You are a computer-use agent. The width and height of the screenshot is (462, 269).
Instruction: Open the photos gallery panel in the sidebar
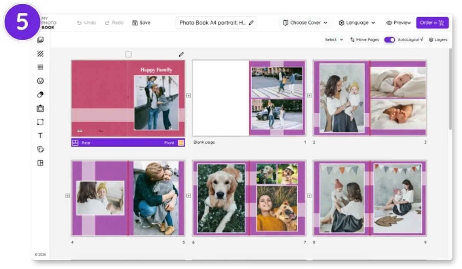[x=40, y=40]
